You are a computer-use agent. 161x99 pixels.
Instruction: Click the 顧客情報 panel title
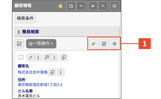(x=23, y=6)
